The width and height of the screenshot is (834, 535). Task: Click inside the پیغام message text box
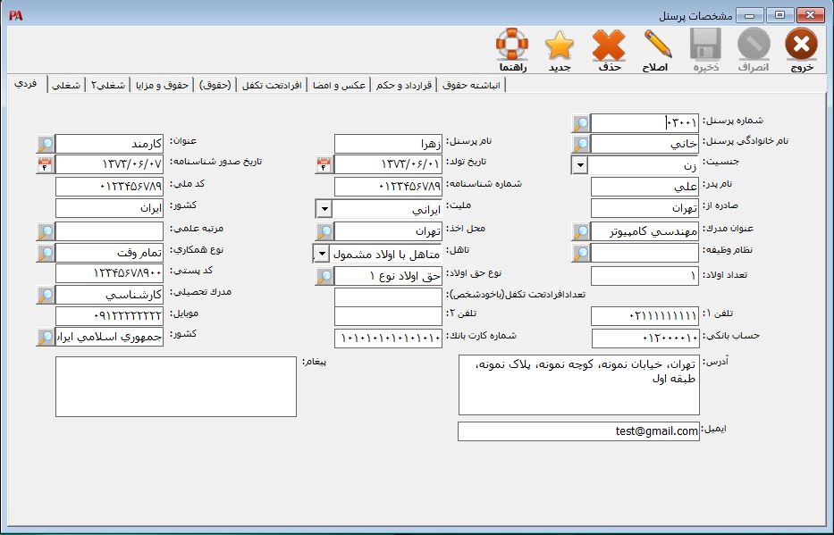(175, 387)
